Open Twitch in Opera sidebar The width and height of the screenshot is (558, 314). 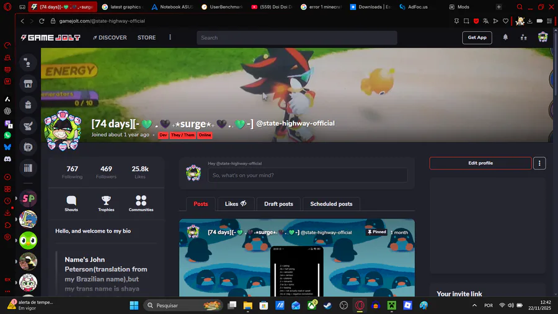click(x=7, y=123)
